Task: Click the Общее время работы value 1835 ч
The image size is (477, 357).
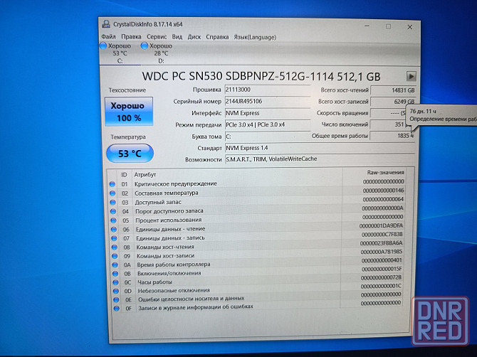Action: pyautogui.click(x=393, y=136)
